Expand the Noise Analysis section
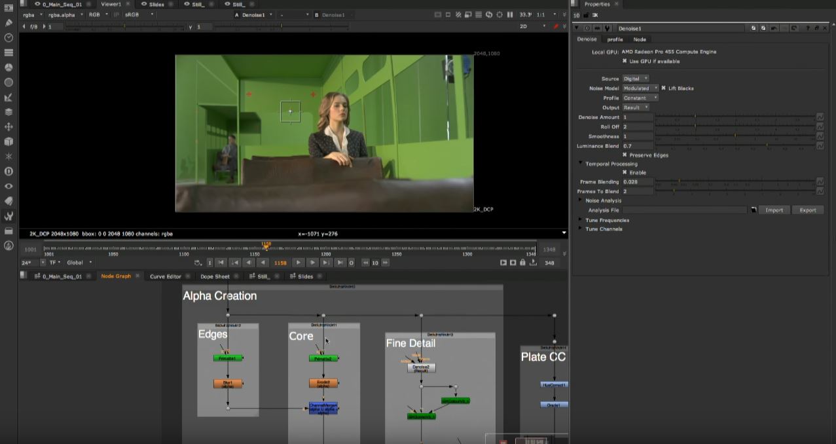 click(580, 200)
